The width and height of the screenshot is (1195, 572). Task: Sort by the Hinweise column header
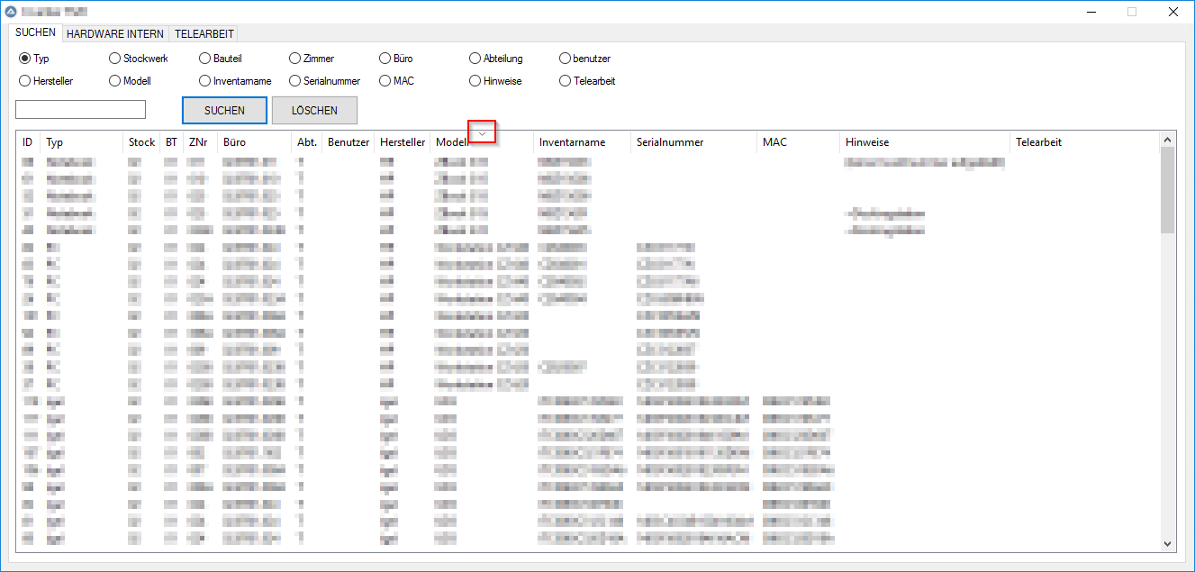(866, 142)
